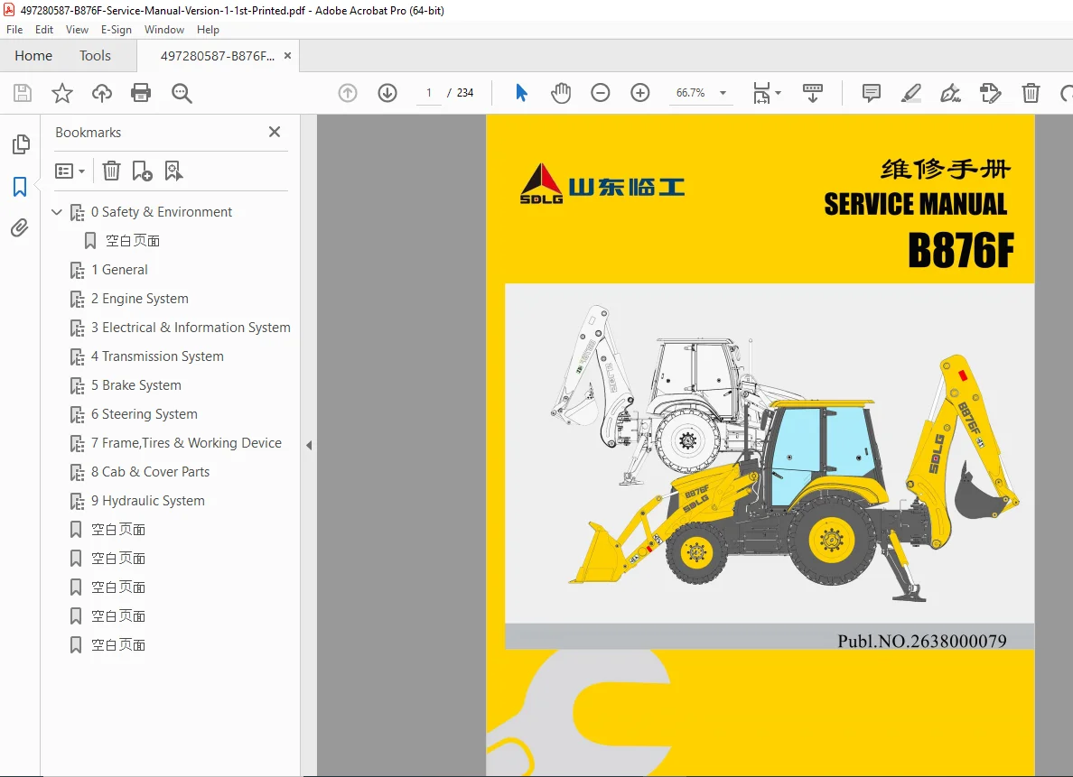Viewport: 1073px width, 777px height.
Task: Click the Save file icon
Action: (23, 93)
